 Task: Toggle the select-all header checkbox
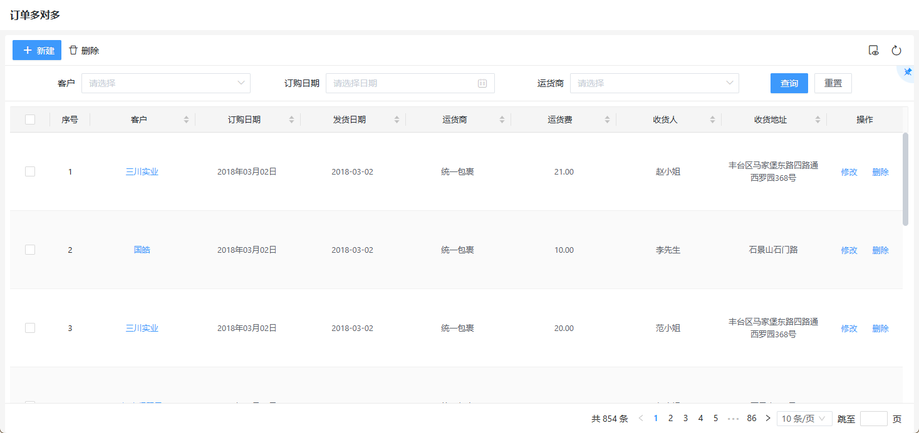point(30,120)
